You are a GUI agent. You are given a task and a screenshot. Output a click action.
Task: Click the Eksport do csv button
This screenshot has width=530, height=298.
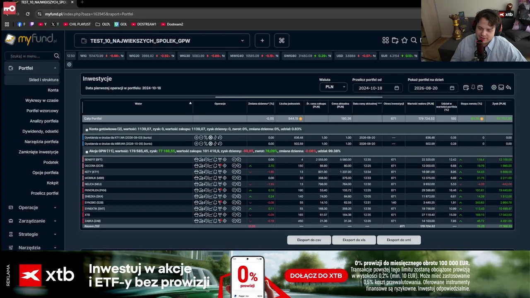click(309, 240)
